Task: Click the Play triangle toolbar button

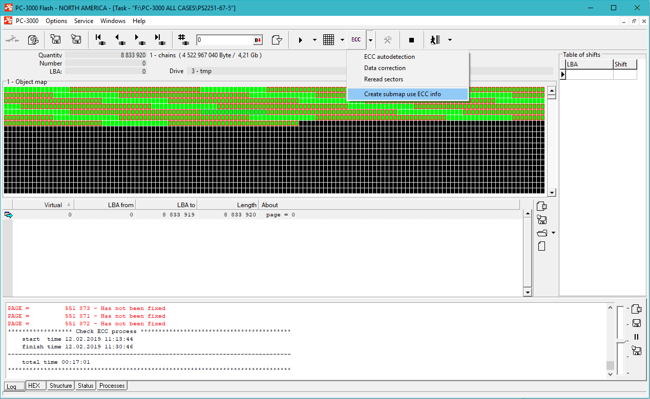Action: click(x=301, y=40)
